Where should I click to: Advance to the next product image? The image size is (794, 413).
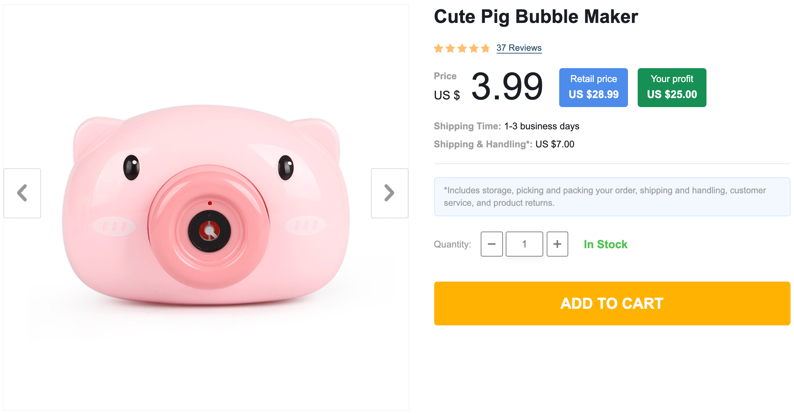pyautogui.click(x=389, y=193)
